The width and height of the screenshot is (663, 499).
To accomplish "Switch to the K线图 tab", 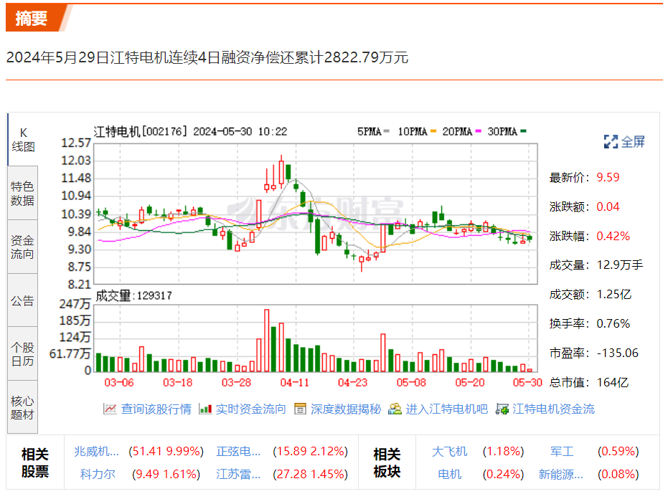I will (x=23, y=140).
